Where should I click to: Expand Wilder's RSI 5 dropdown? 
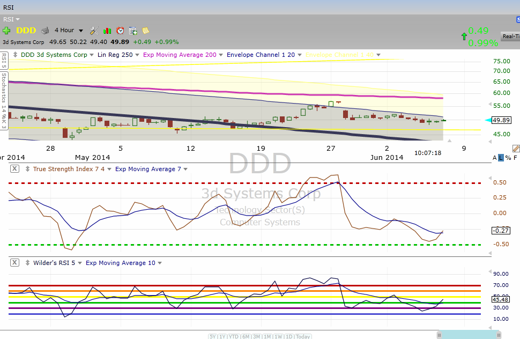[x=79, y=263]
